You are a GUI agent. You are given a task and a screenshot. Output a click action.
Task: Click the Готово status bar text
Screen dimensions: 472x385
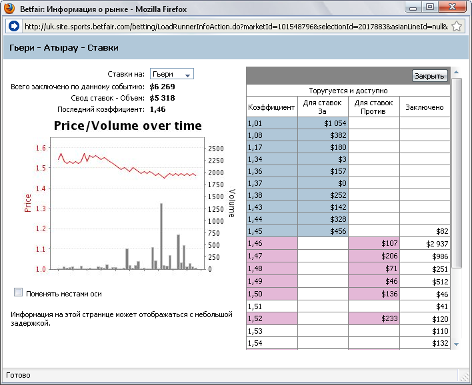(18, 375)
